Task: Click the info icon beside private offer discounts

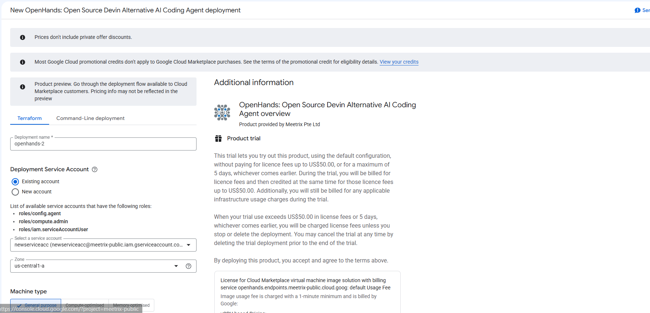Action: click(x=23, y=37)
